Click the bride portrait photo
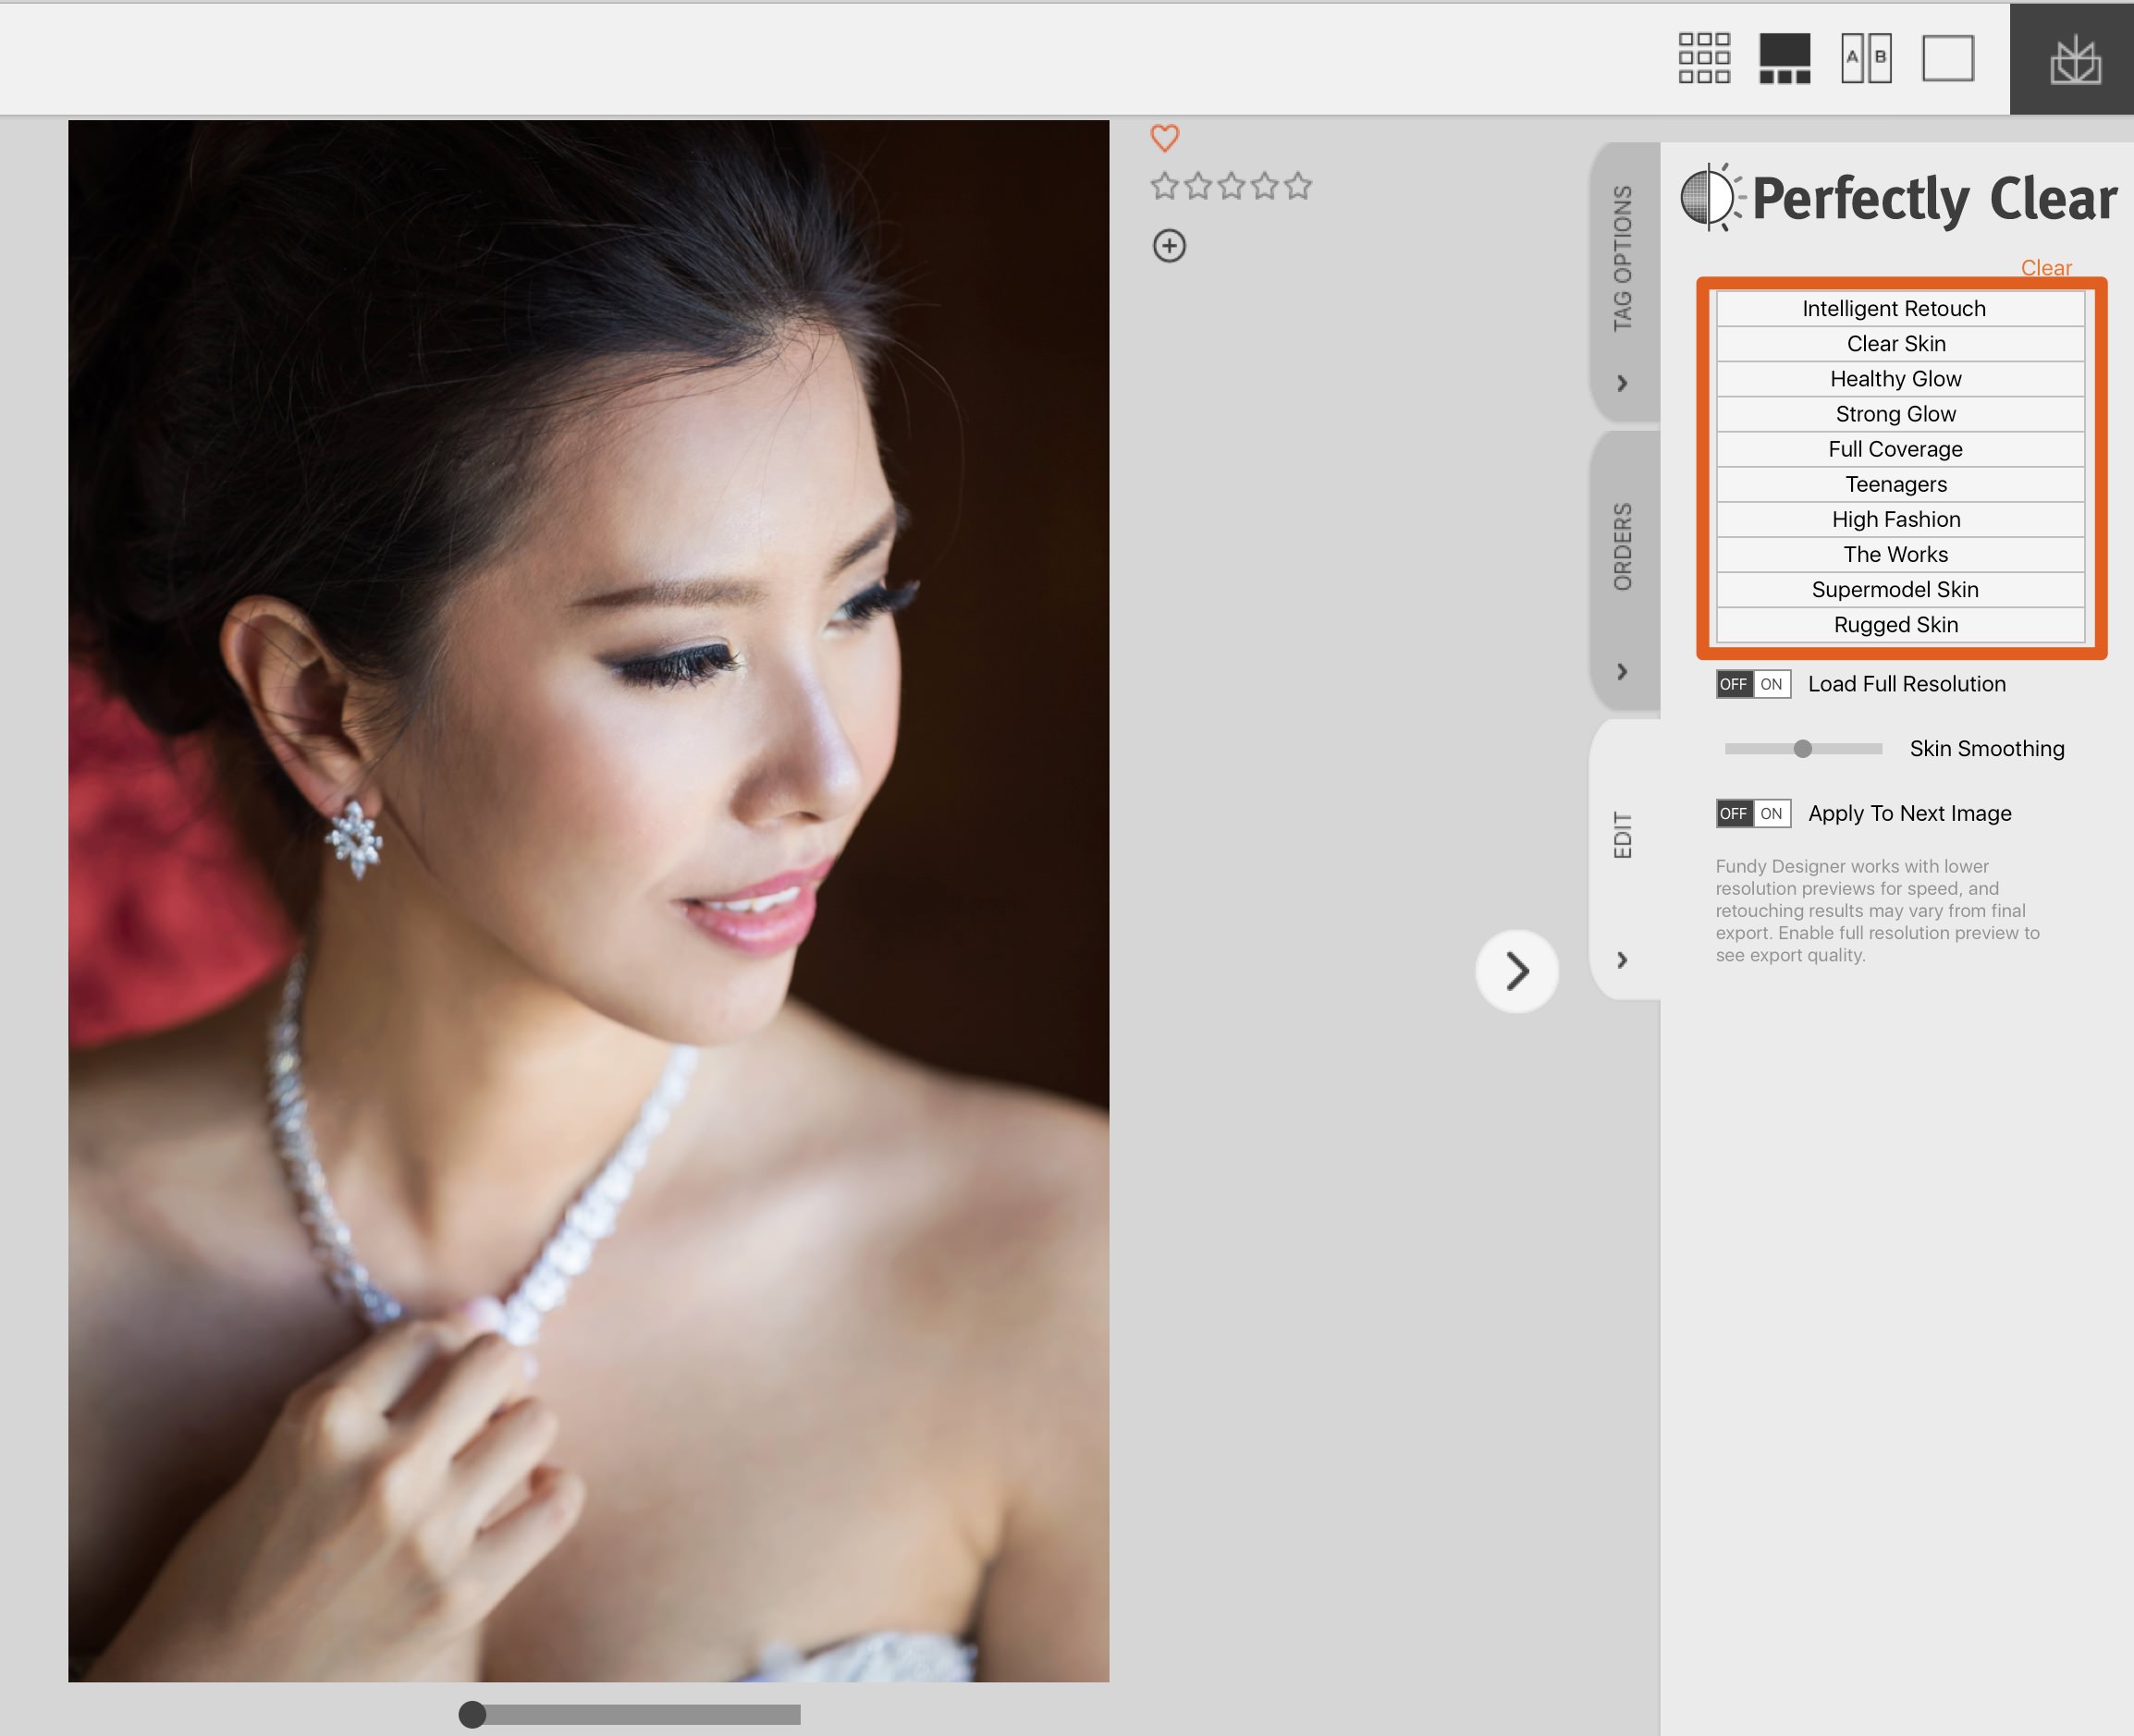 (588, 900)
